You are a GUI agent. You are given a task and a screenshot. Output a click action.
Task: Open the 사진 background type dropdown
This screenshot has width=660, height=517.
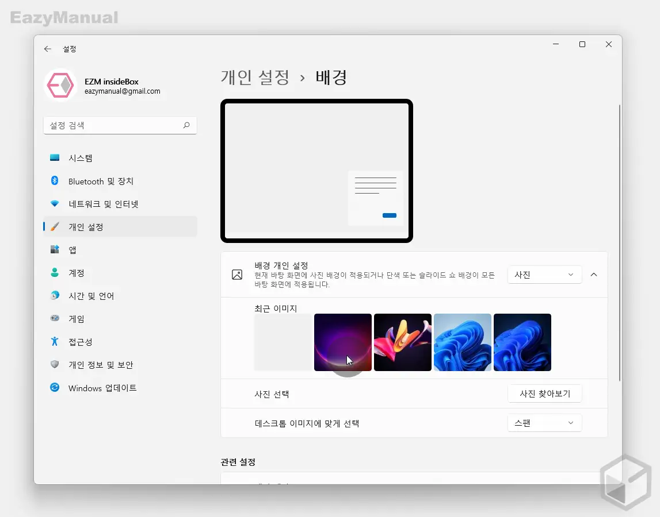[544, 275]
